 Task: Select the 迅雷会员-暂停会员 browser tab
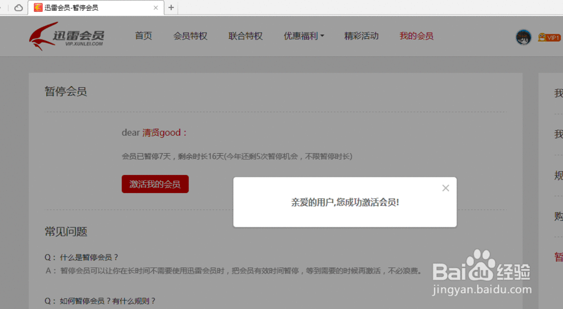(x=96, y=7)
